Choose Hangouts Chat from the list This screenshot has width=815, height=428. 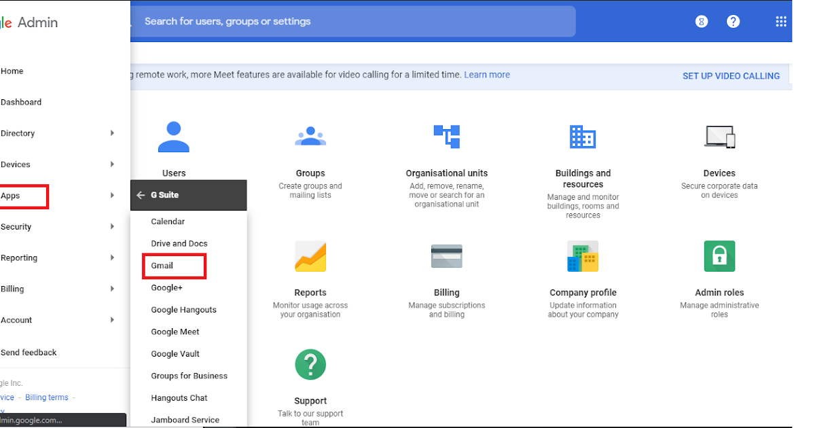pyautogui.click(x=179, y=398)
